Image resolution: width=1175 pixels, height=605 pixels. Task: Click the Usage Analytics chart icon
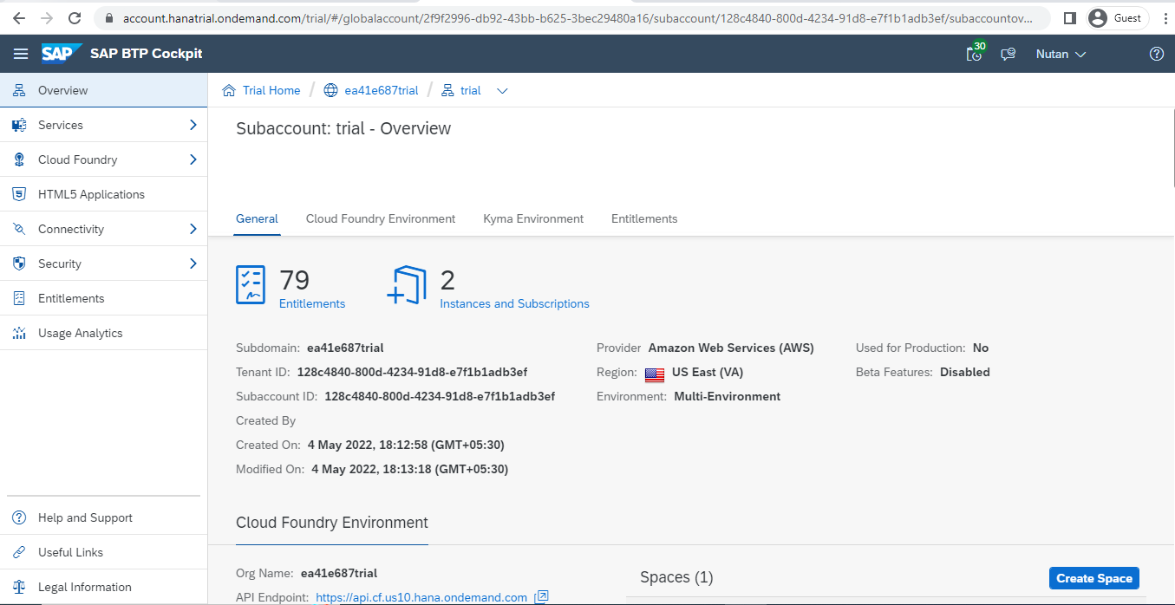coord(19,333)
